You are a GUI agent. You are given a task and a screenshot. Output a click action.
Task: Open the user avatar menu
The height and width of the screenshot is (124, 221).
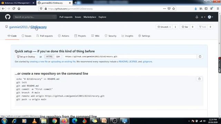click(210, 17)
